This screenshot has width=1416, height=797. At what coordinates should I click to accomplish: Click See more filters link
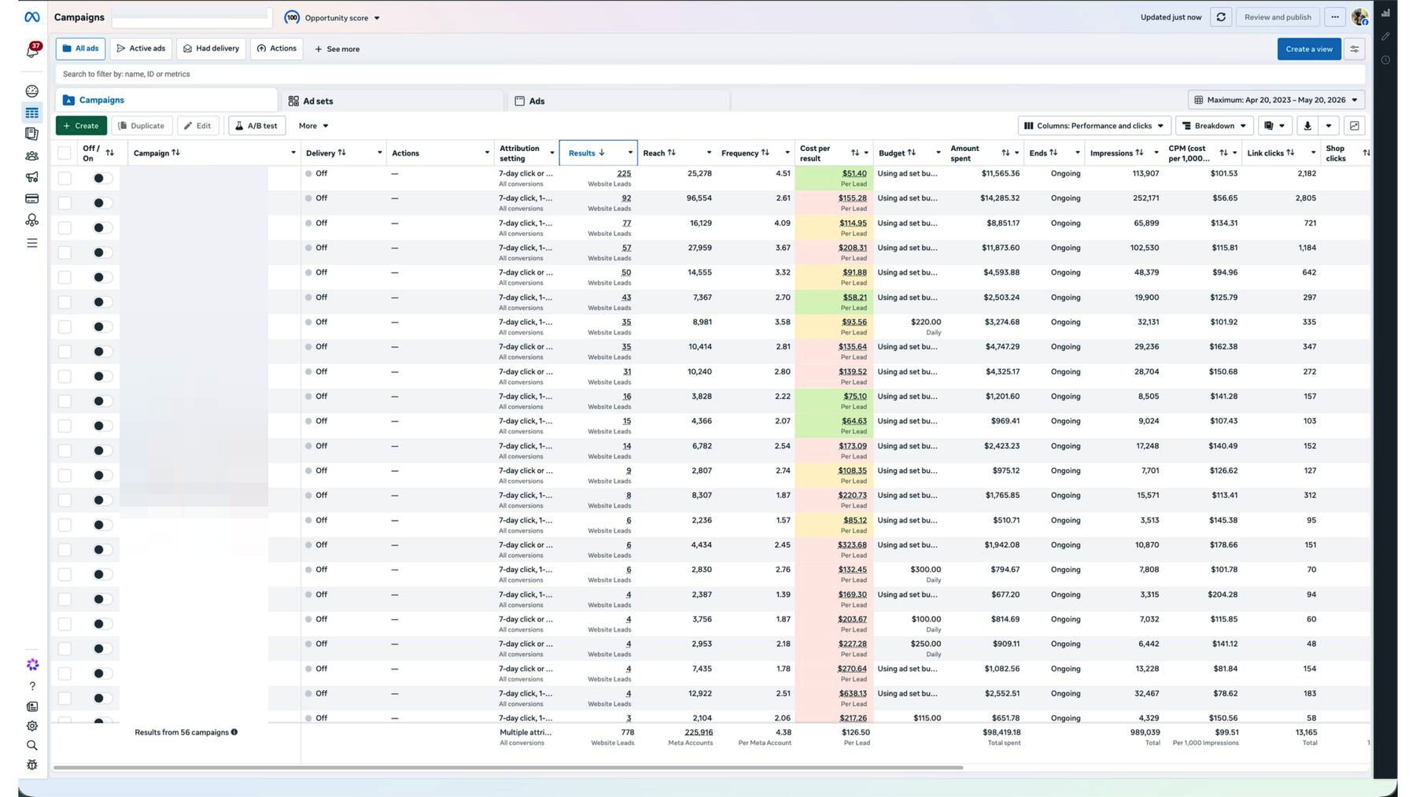(337, 49)
